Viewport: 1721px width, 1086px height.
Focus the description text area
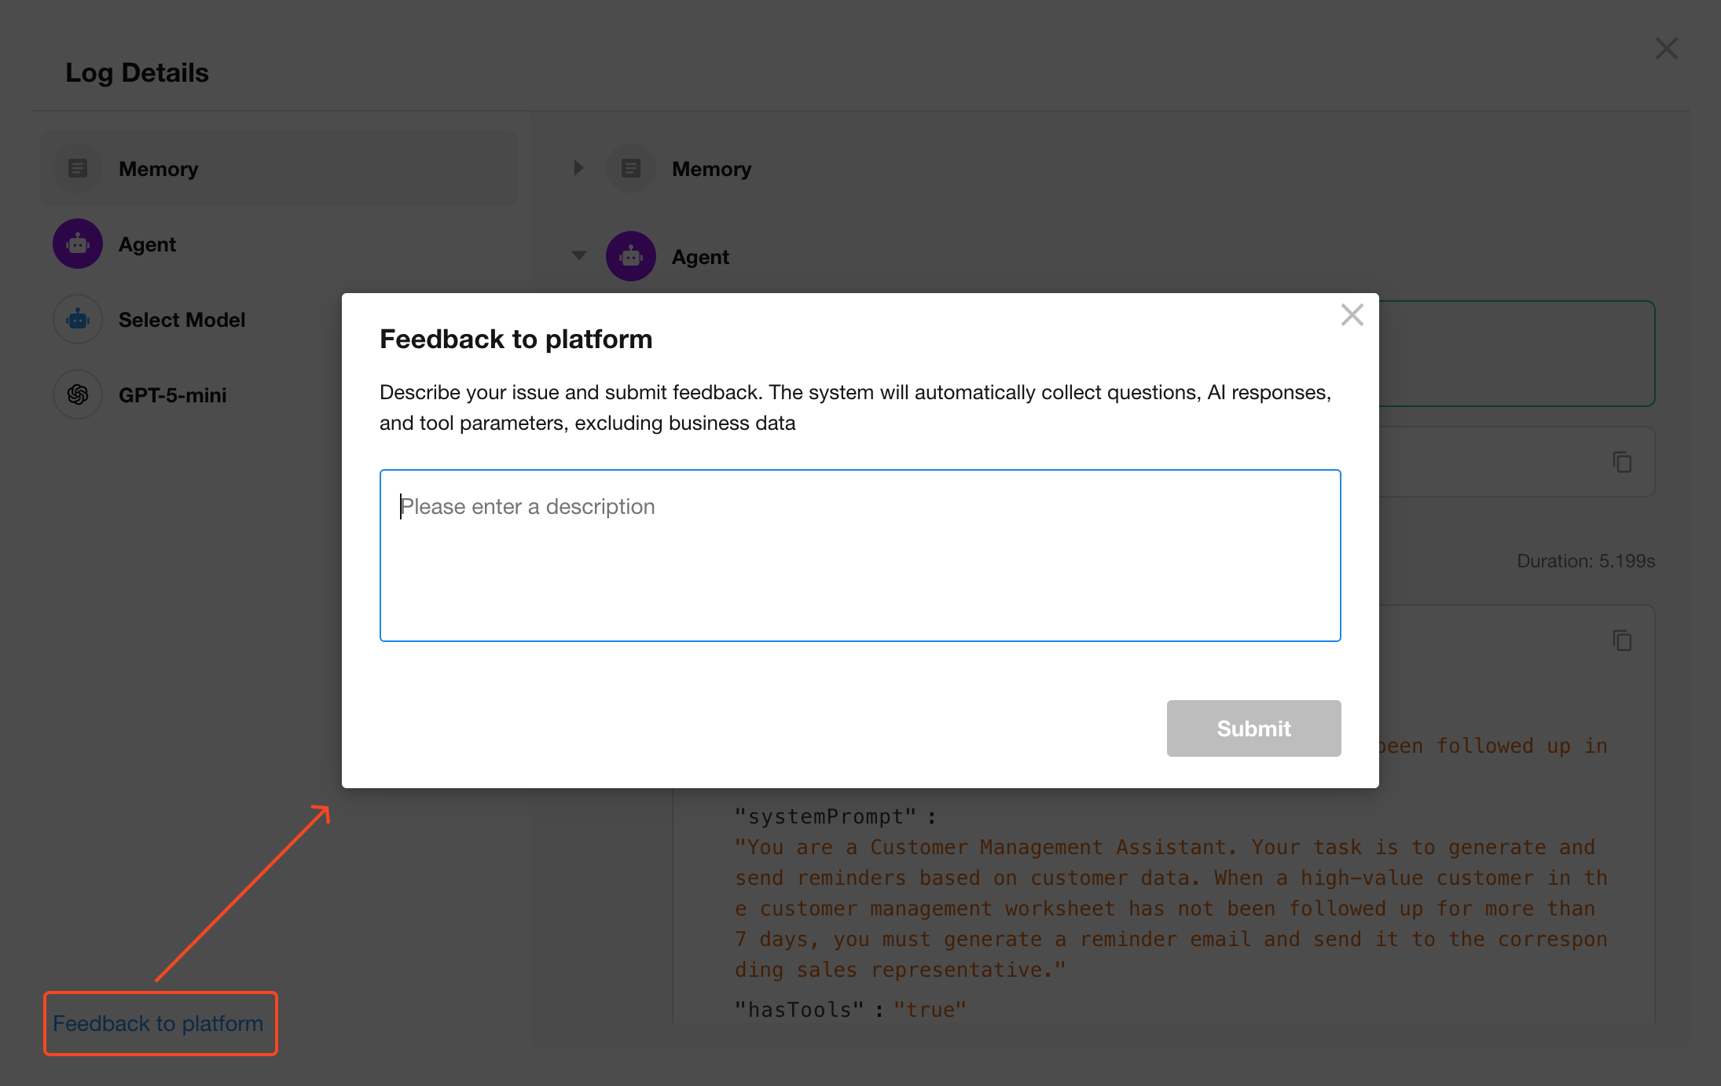tap(860, 555)
